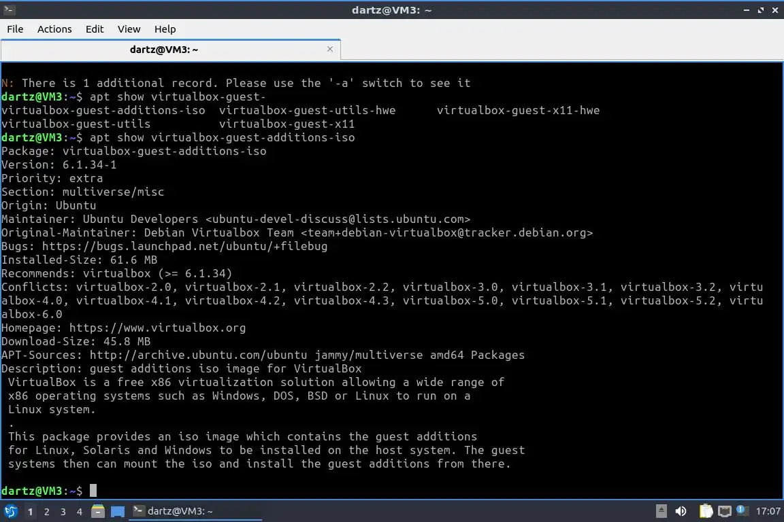Open the Edit menu
This screenshot has height=522, width=784.
95,29
